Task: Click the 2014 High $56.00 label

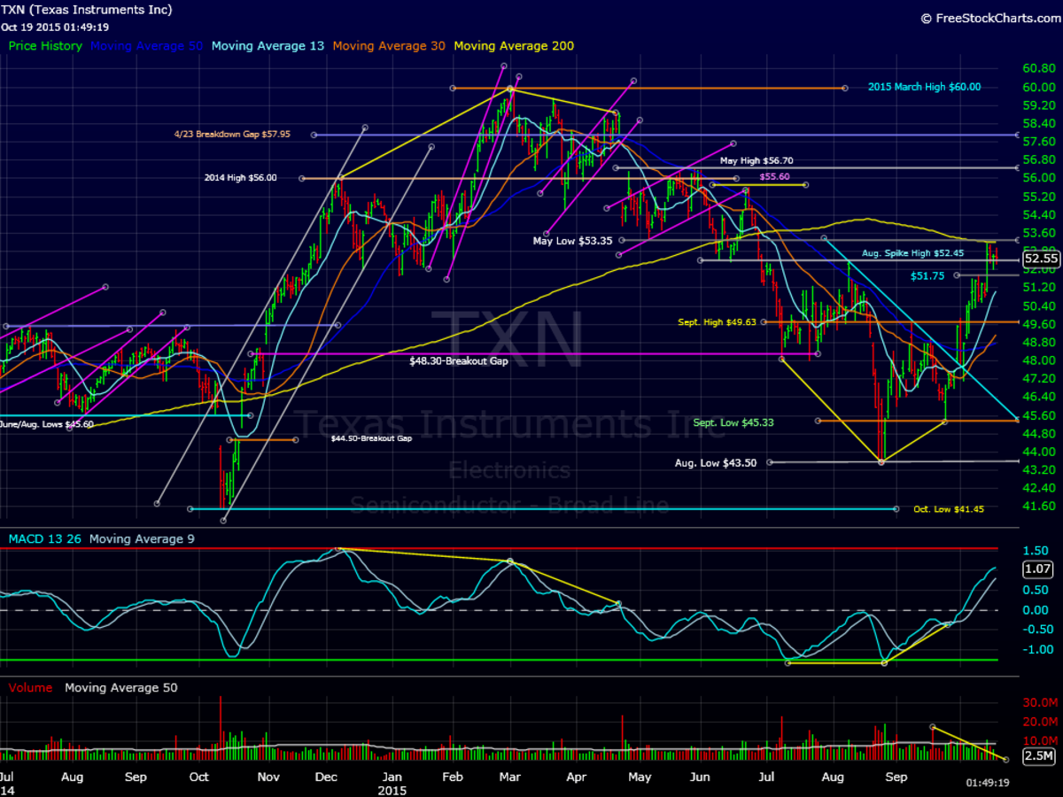Action: (x=240, y=177)
